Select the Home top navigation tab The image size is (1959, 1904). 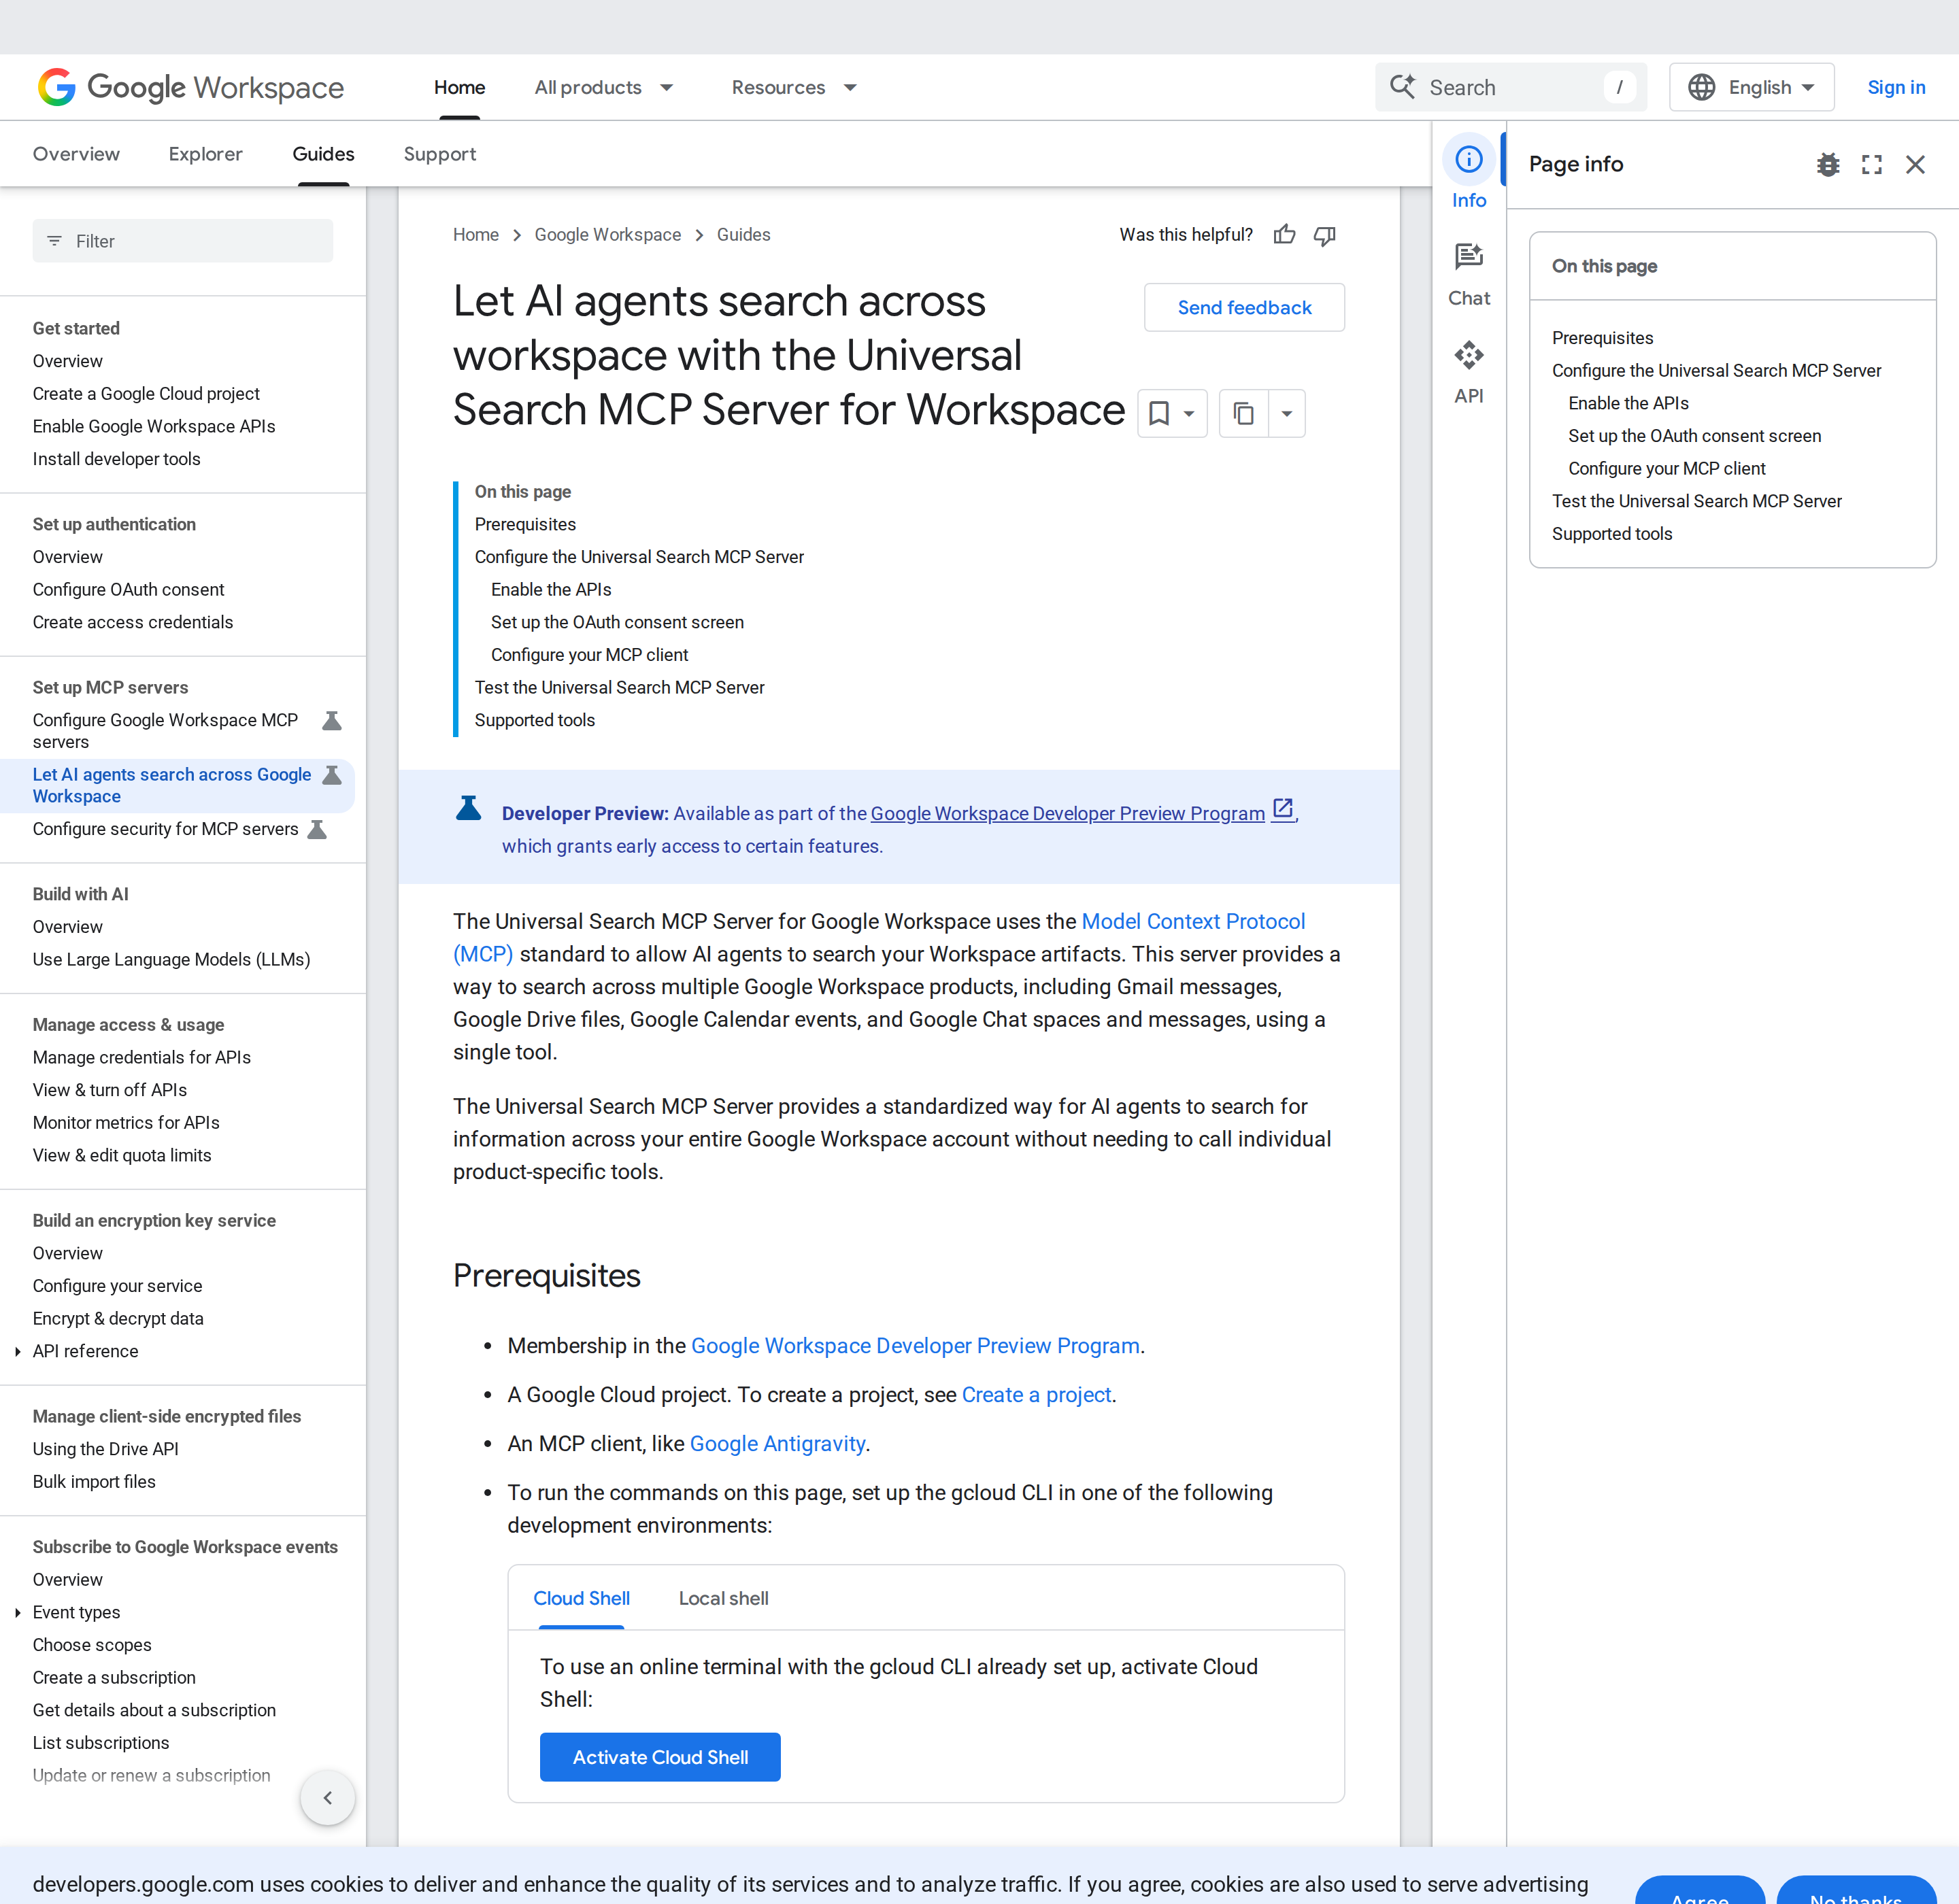tap(459, 87)
